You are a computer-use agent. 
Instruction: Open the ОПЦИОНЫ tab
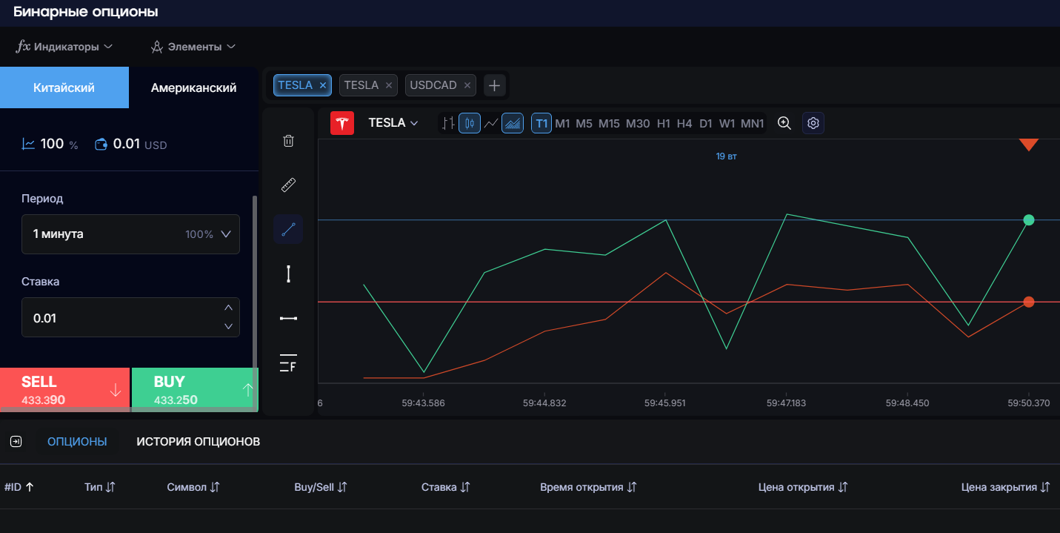tap(77, 442)
